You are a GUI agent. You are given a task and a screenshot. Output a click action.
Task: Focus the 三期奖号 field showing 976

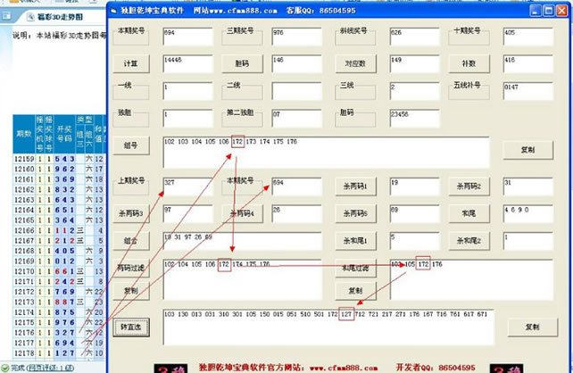(295, 36)
